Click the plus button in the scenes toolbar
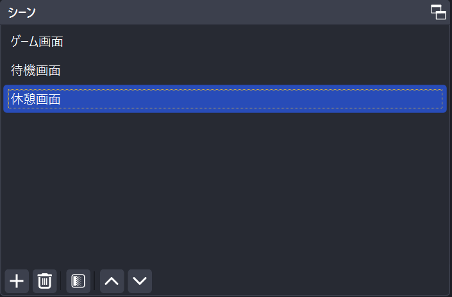Screen dimensions: 452x297 point(17,281)
